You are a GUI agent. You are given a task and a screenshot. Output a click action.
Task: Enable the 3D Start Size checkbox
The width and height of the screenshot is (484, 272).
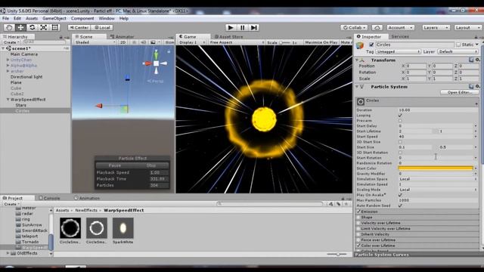pos(400,142)
